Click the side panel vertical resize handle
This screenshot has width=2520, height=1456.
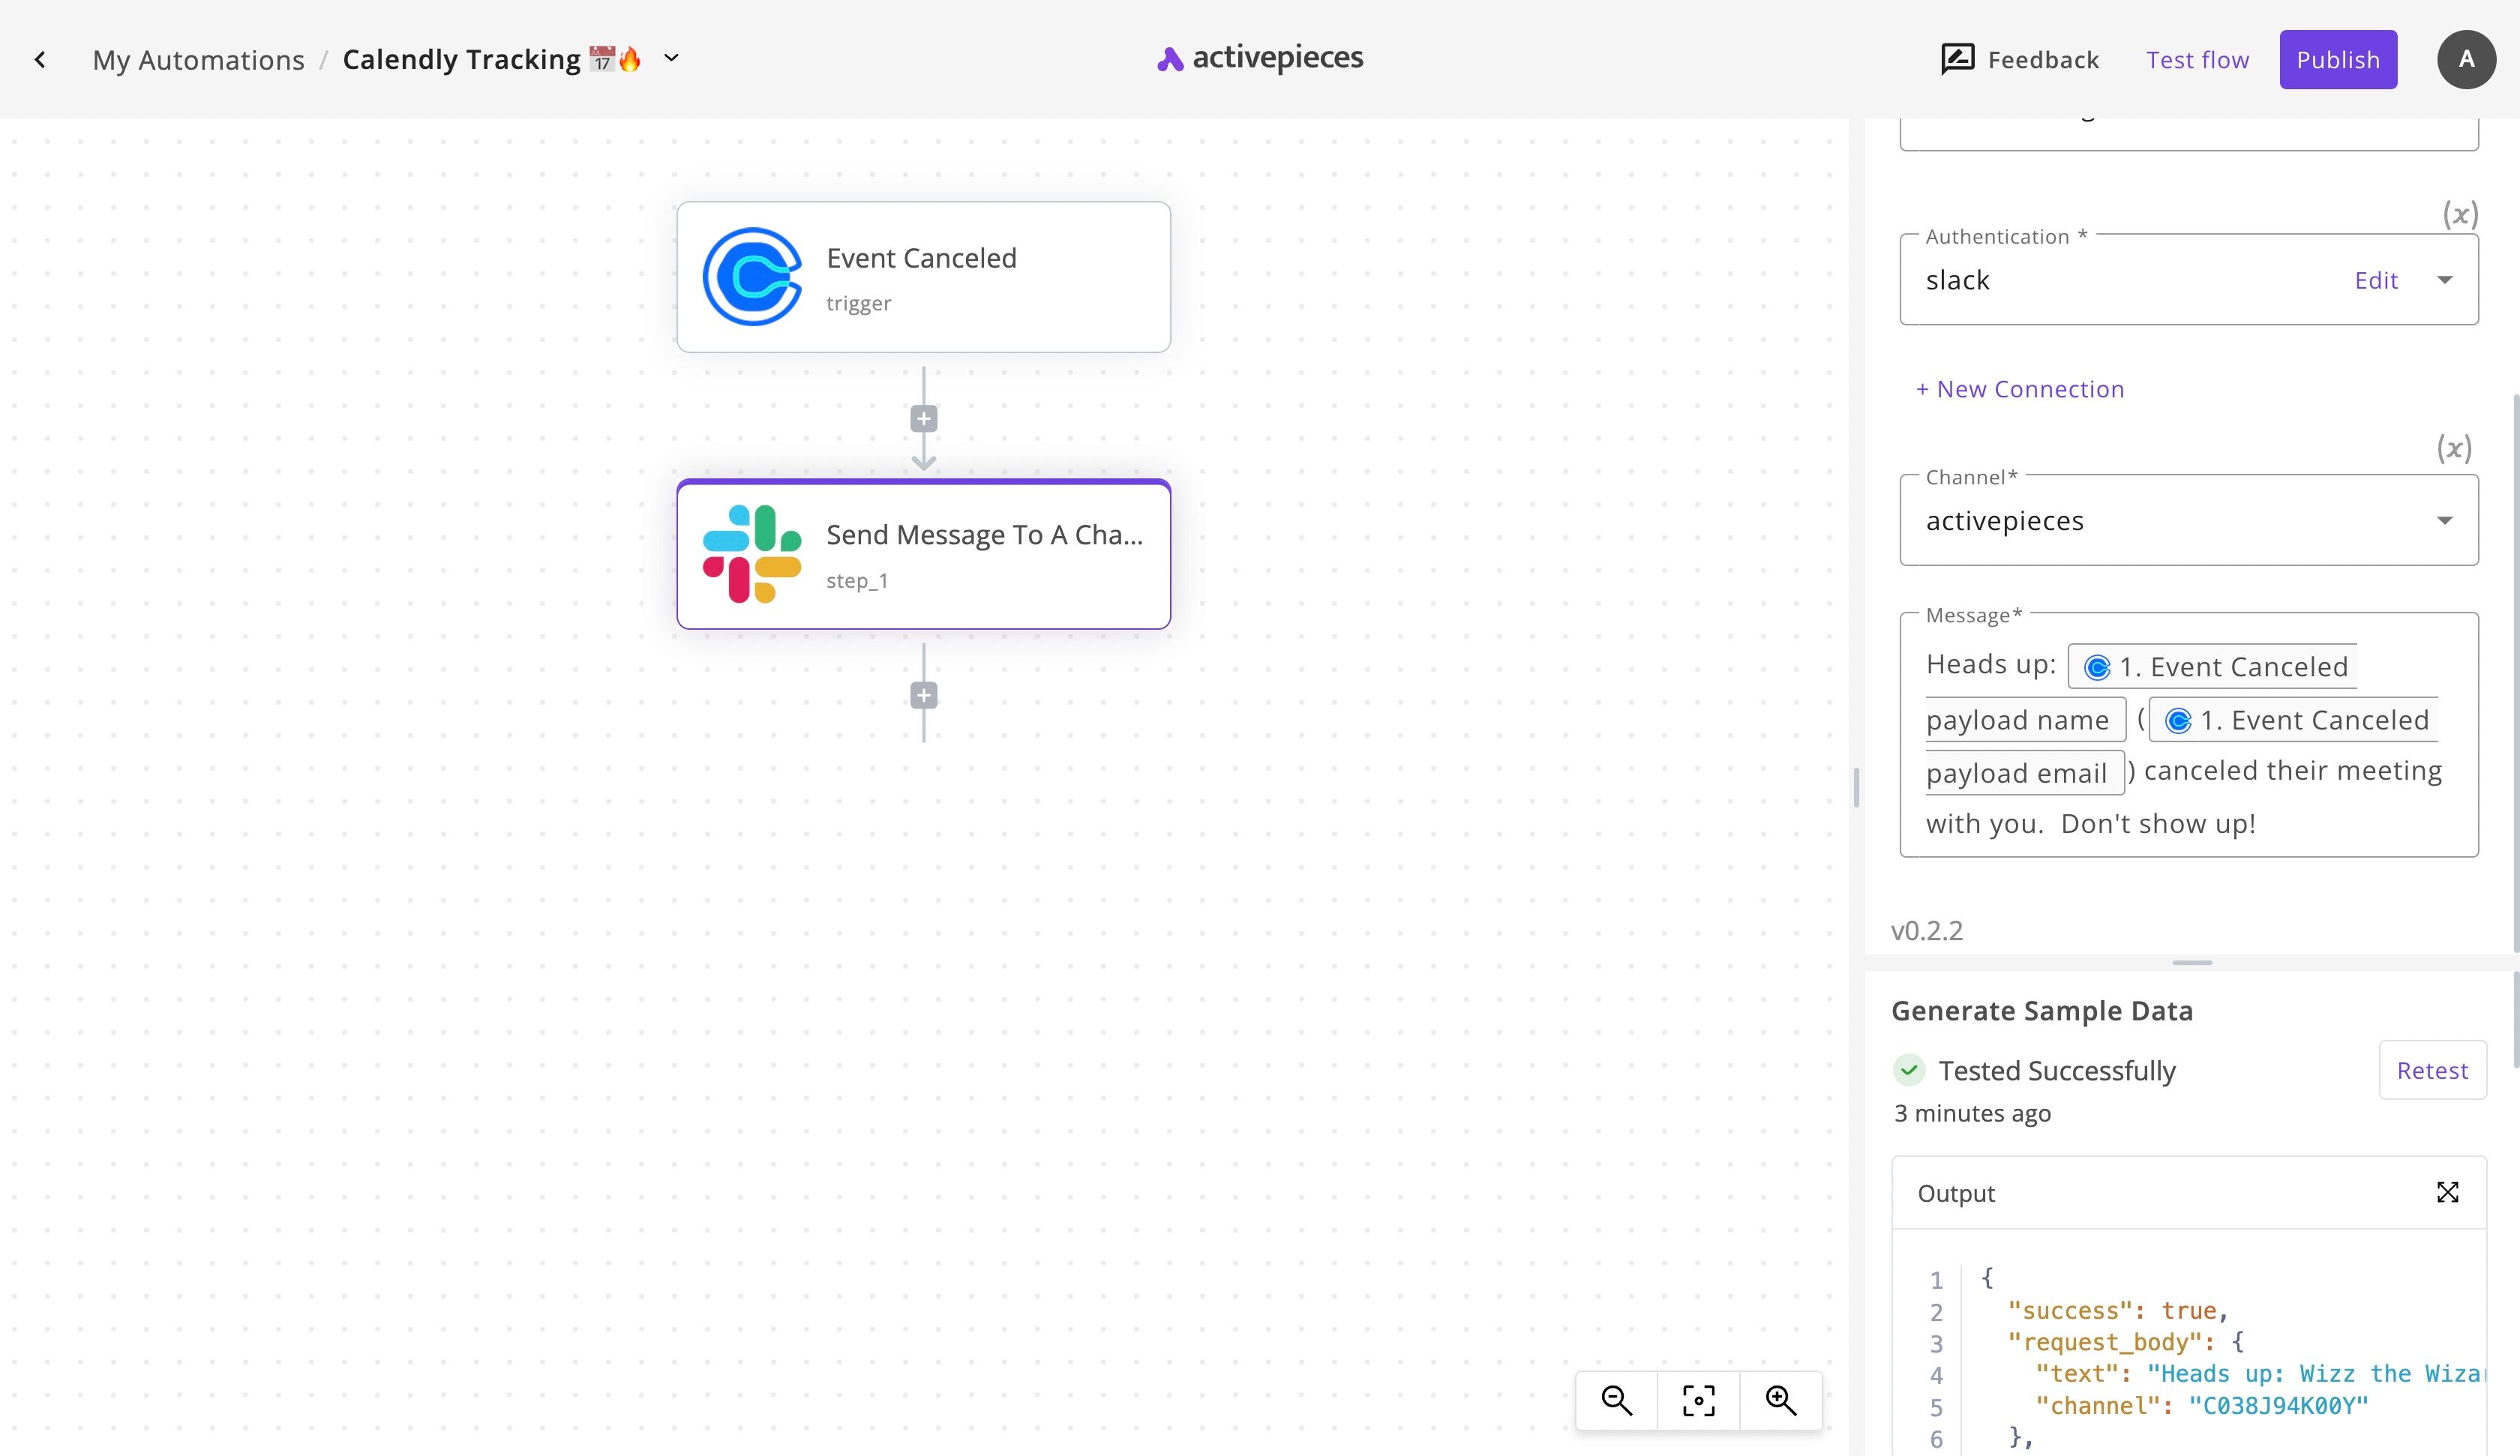(1856, 787)
